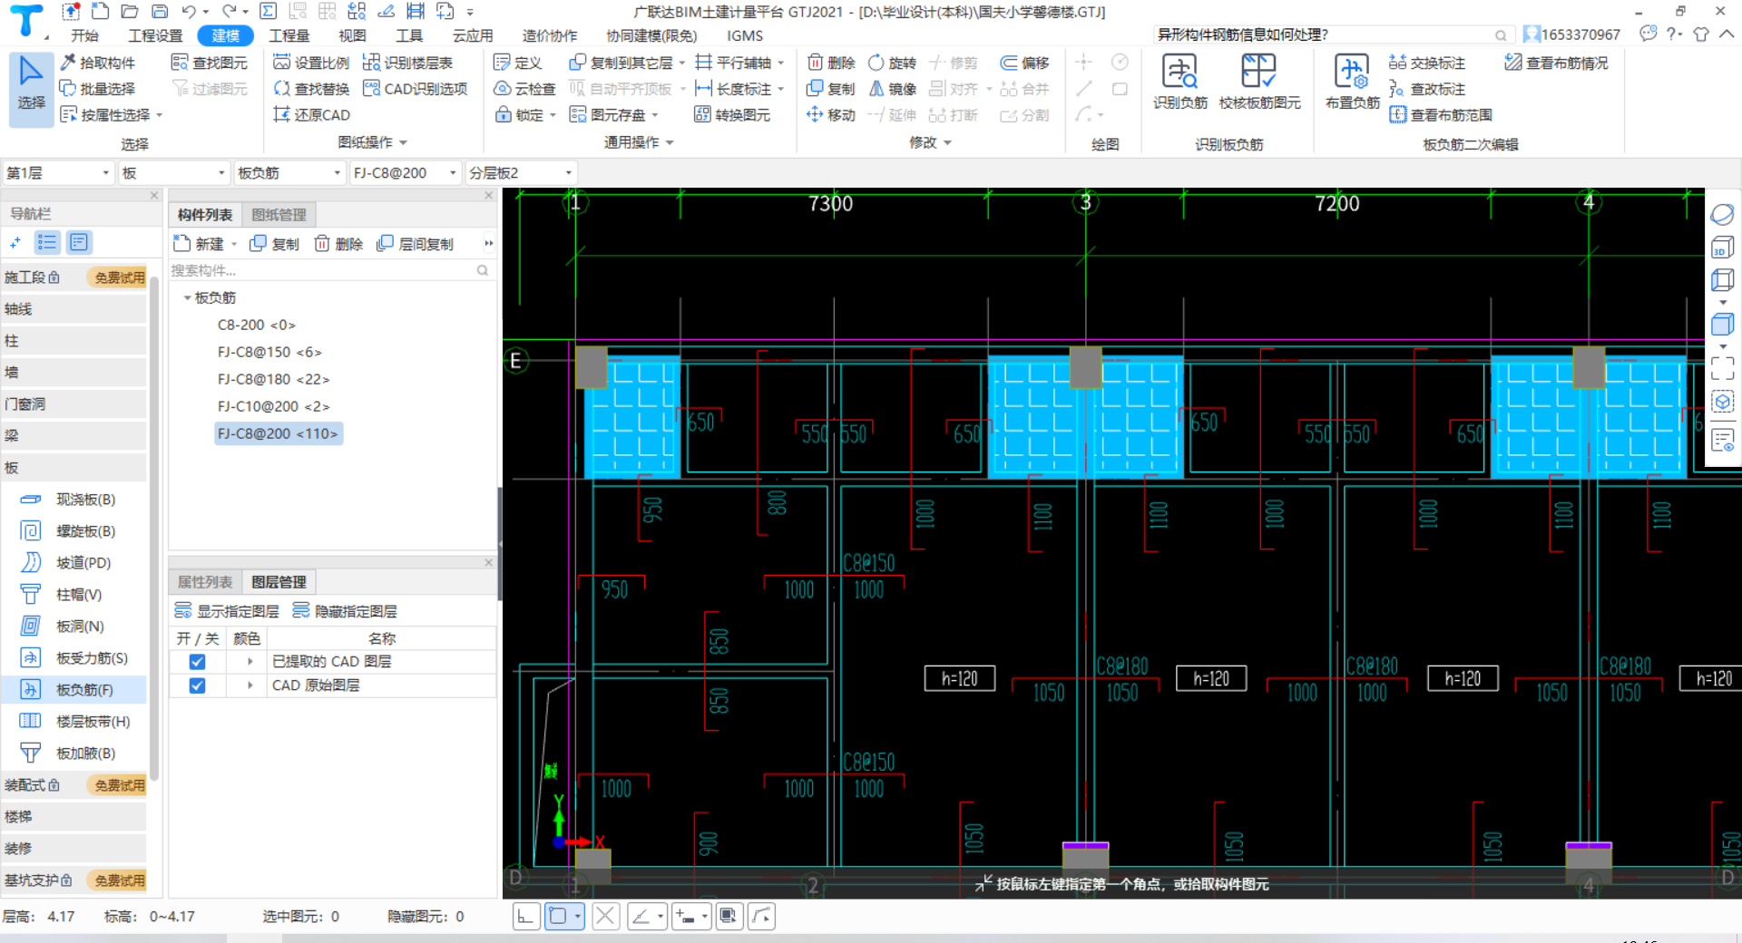
Task: Click 层间复制 button
Action: click(416, 244)
